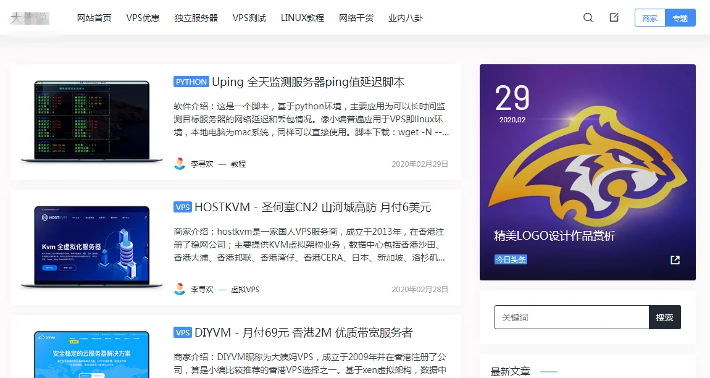Focus the 关键词 search input field
This screenshot has height=378, width=710.
tap(572, 317)
